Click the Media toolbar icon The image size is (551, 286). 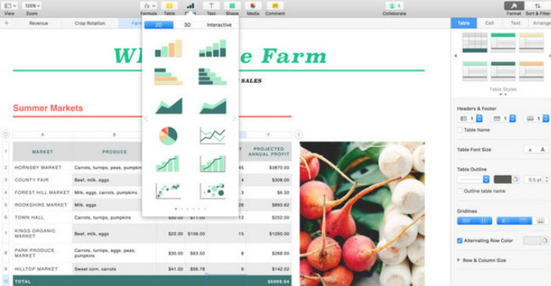point(253,6)
